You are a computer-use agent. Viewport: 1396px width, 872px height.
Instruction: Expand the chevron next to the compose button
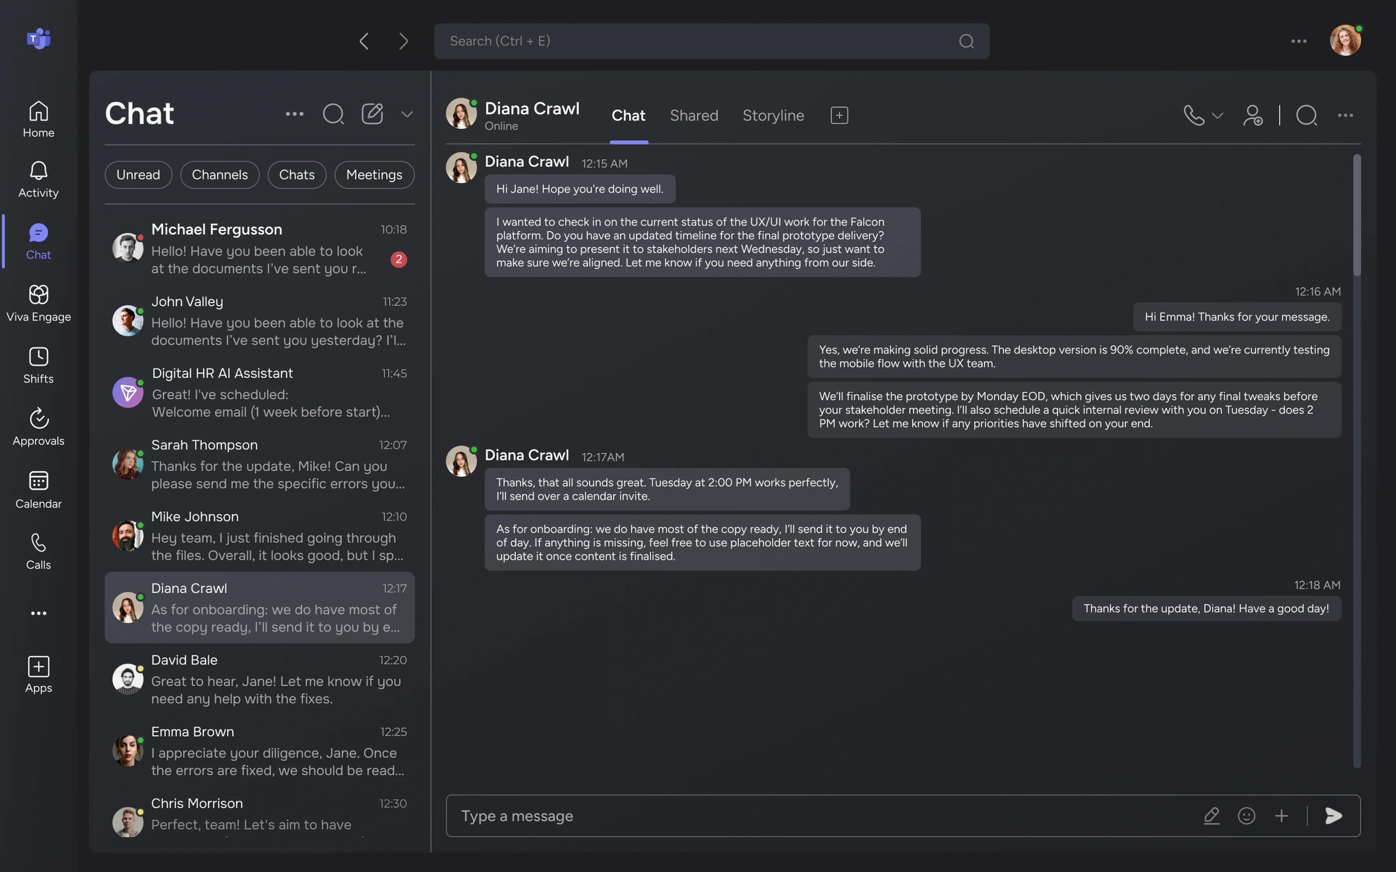[407, 114]
